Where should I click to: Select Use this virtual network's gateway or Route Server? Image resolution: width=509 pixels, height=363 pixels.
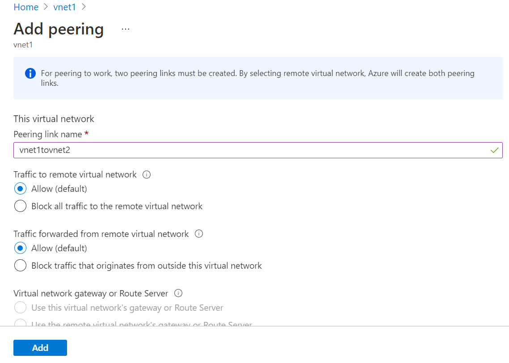click(20, 308)
